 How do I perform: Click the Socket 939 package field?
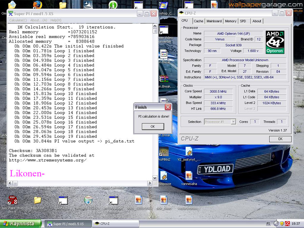(x=233, y=45)
